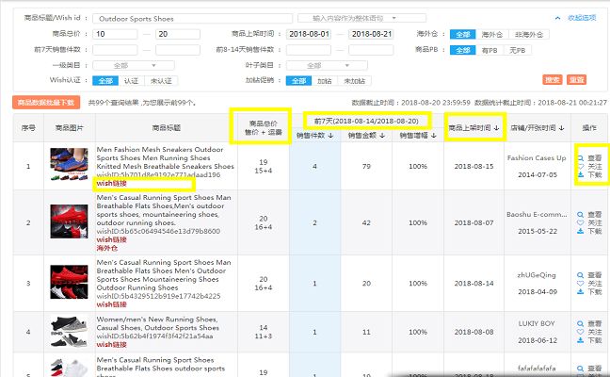Screen dimensions: 610x377
Task: Sort by sales amount (销售金额) arrow
Action: [382, 136]
